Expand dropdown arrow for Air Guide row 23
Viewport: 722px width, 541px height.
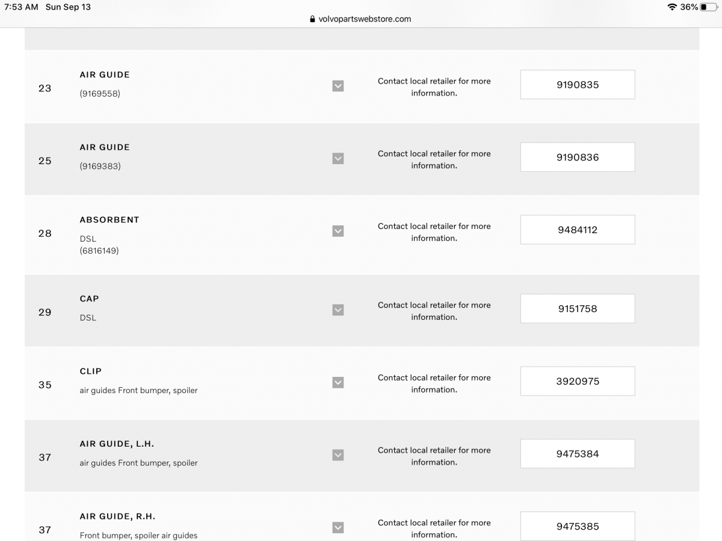click(x=338, y=86)
